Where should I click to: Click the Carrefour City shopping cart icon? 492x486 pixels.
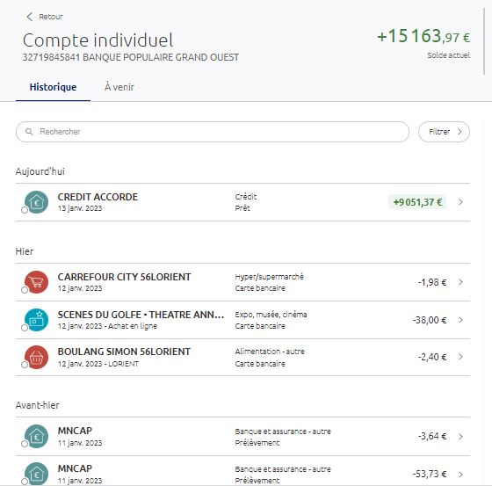tap(36, 282)
